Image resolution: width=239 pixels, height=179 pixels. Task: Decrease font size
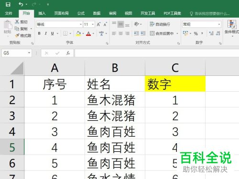[x=105, y=24]
